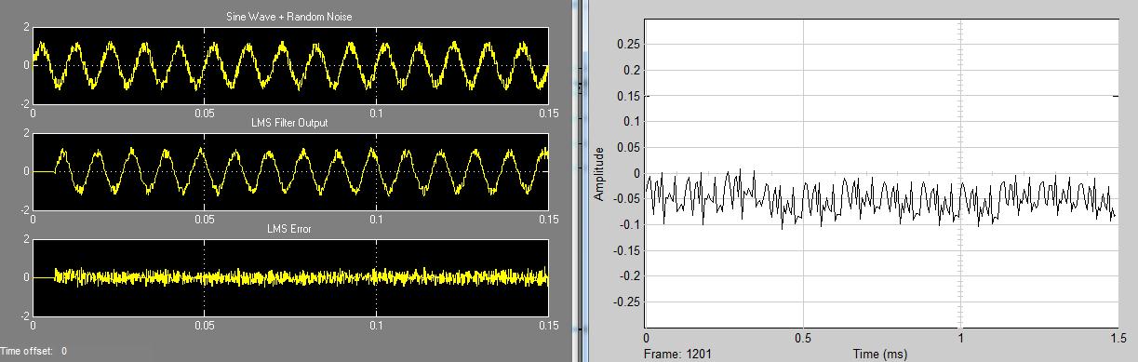Click inside the LMS Filter Output axes
Screen dimensions: 1138x362
pos(290,171)
